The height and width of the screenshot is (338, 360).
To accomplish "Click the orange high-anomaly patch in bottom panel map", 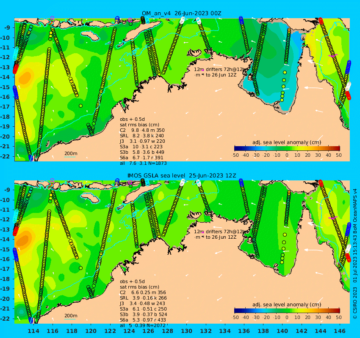I will (x=24, y=239).
